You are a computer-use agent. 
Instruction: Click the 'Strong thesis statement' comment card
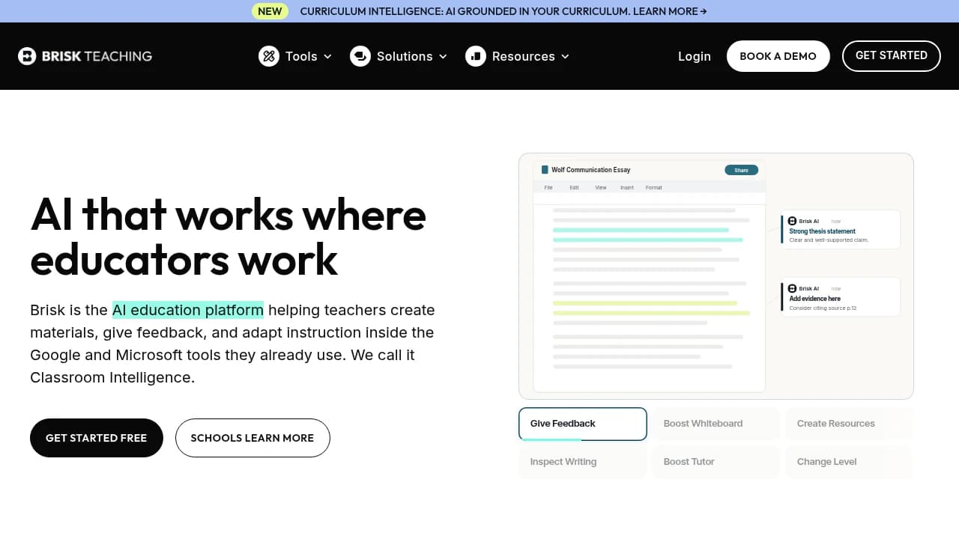click(841, 230)
